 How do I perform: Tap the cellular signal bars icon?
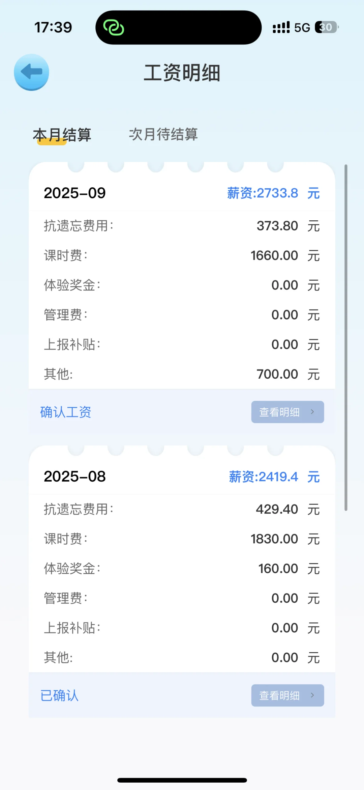pos(281,27)
